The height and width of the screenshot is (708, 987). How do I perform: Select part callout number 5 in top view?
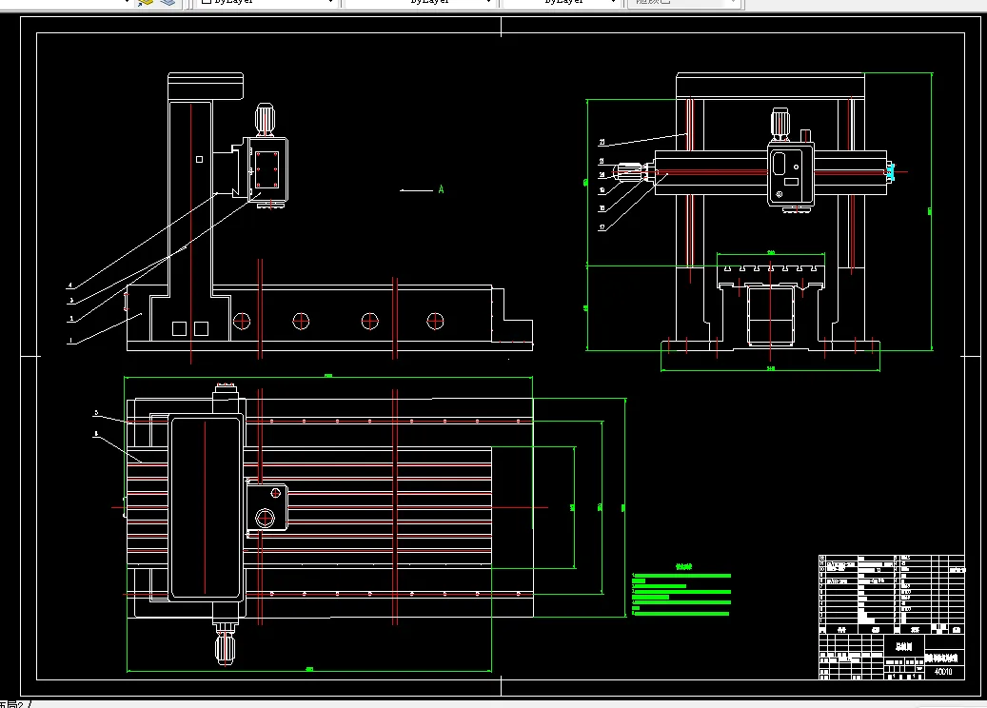[96, 413]
